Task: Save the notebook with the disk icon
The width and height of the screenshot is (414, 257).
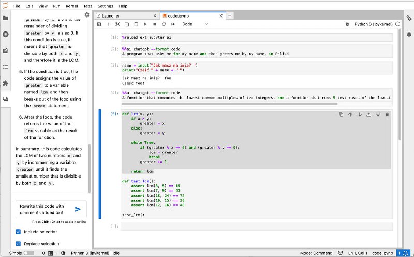Action: point(99,24)
